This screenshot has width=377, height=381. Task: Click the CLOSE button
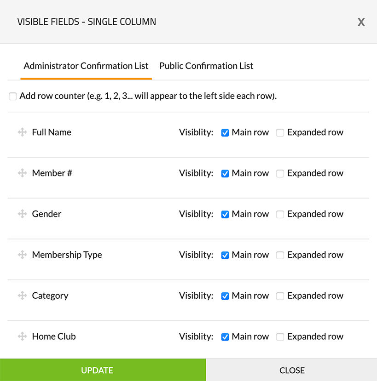point(292,370)
